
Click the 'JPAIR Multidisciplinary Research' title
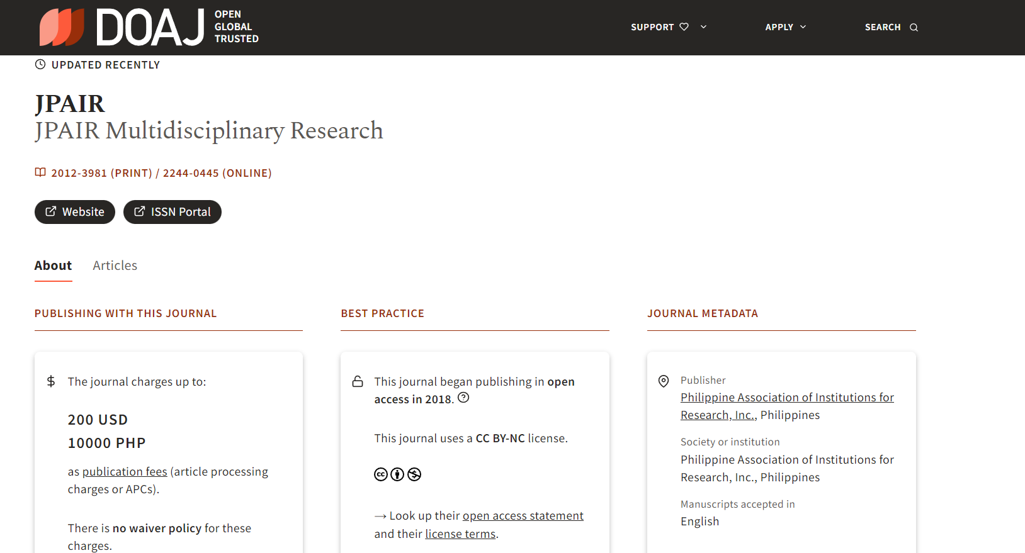click(209, 130)
